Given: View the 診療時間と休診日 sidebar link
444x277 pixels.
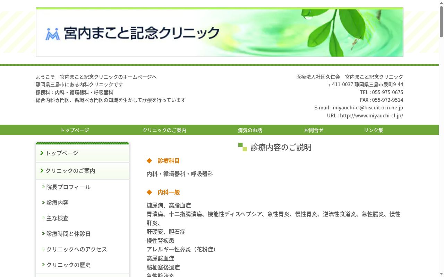Looking at the screenshot, I should point(68,234).
